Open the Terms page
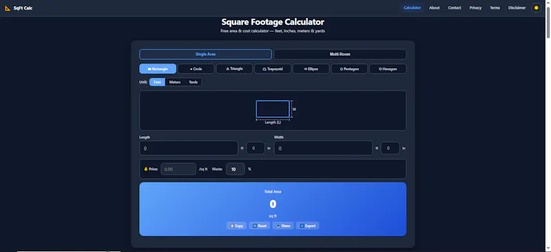 pyautogui.click(x=495, y=8)
